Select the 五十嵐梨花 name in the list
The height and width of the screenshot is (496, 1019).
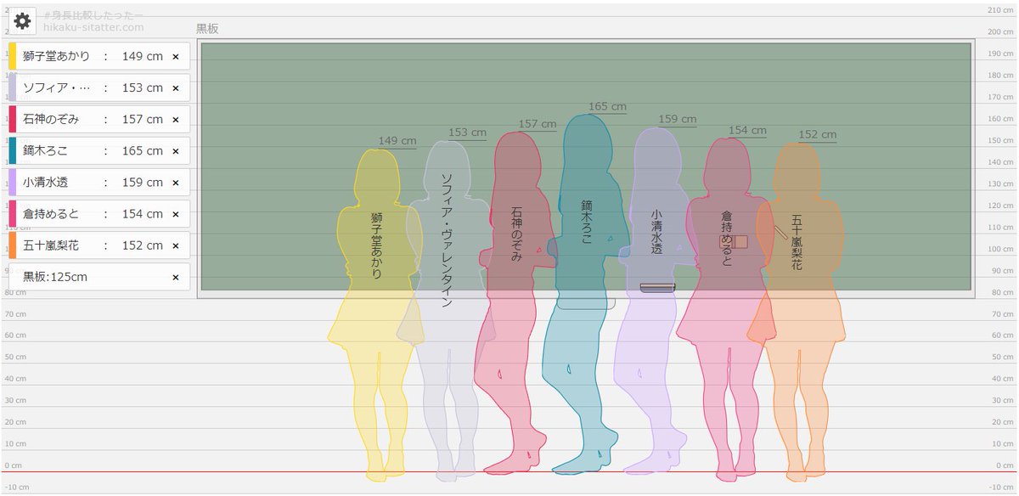(51, 245)
